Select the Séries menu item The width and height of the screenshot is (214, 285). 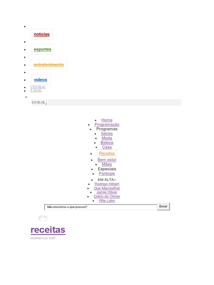point(107,133)
